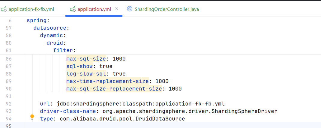Place cursor on sql-show true value

106,66
